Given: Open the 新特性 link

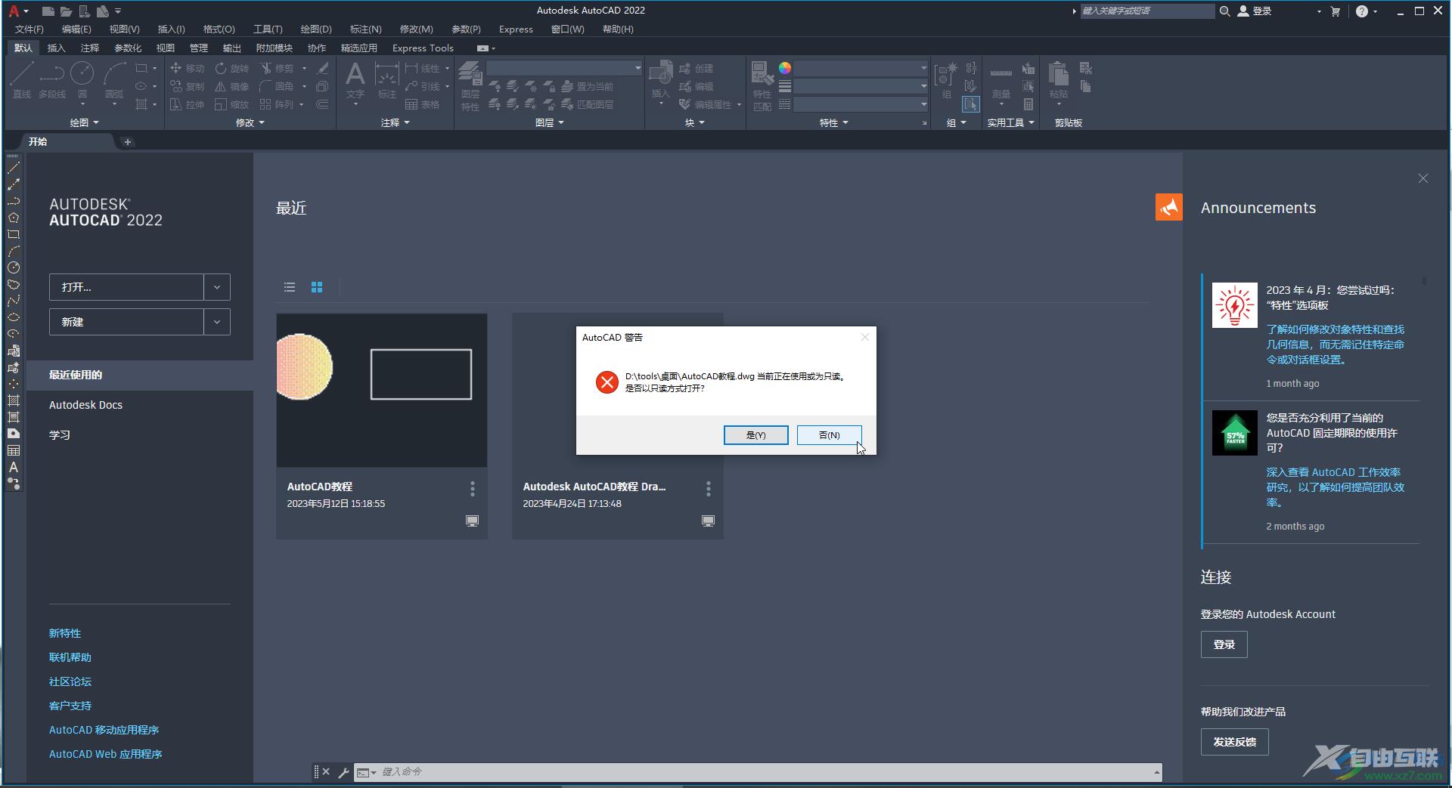Looking at the screenshot, I should (65, 633).
